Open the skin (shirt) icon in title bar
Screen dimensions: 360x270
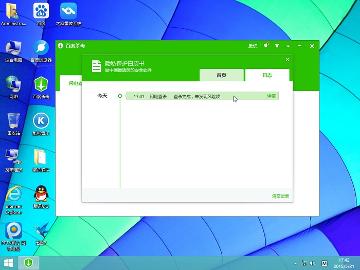(x=277, y=46)
